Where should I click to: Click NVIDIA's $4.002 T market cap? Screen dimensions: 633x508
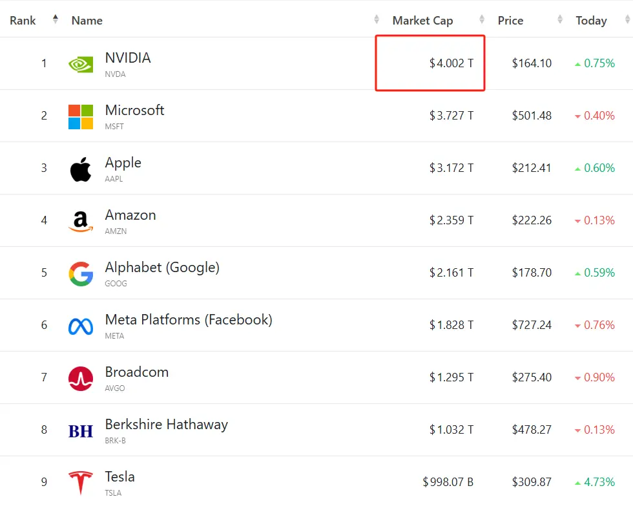coord(451,63)
